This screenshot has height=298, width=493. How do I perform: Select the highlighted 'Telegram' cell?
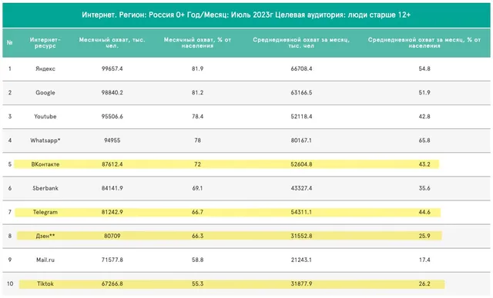(45, 212)
